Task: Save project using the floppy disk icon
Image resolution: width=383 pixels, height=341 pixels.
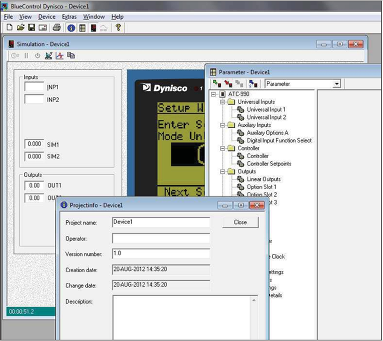Action: click(31, 27)
